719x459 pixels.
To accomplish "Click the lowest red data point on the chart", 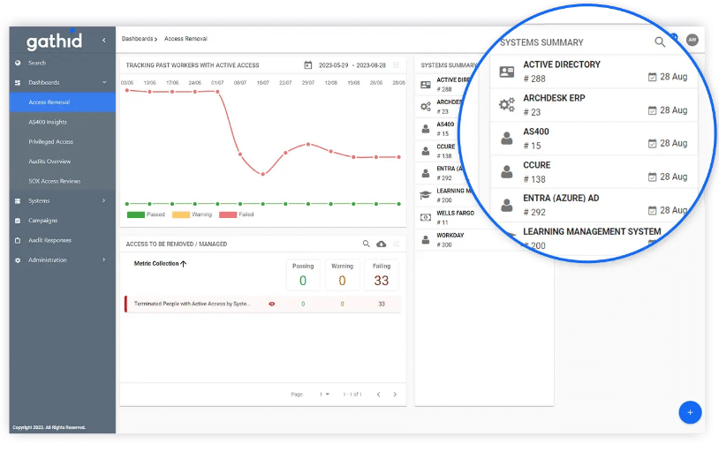I will tap(262, 174).
